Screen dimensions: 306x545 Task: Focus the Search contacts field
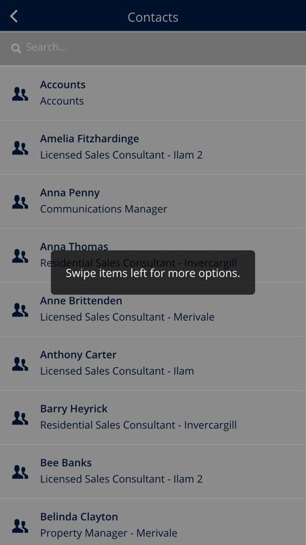153,48
